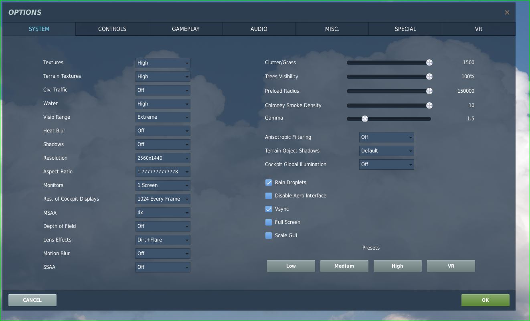The image size is (530, 321).
Task: Expand the Lens Effects Dirt+Flare dropdown
Action: point(163,240)
